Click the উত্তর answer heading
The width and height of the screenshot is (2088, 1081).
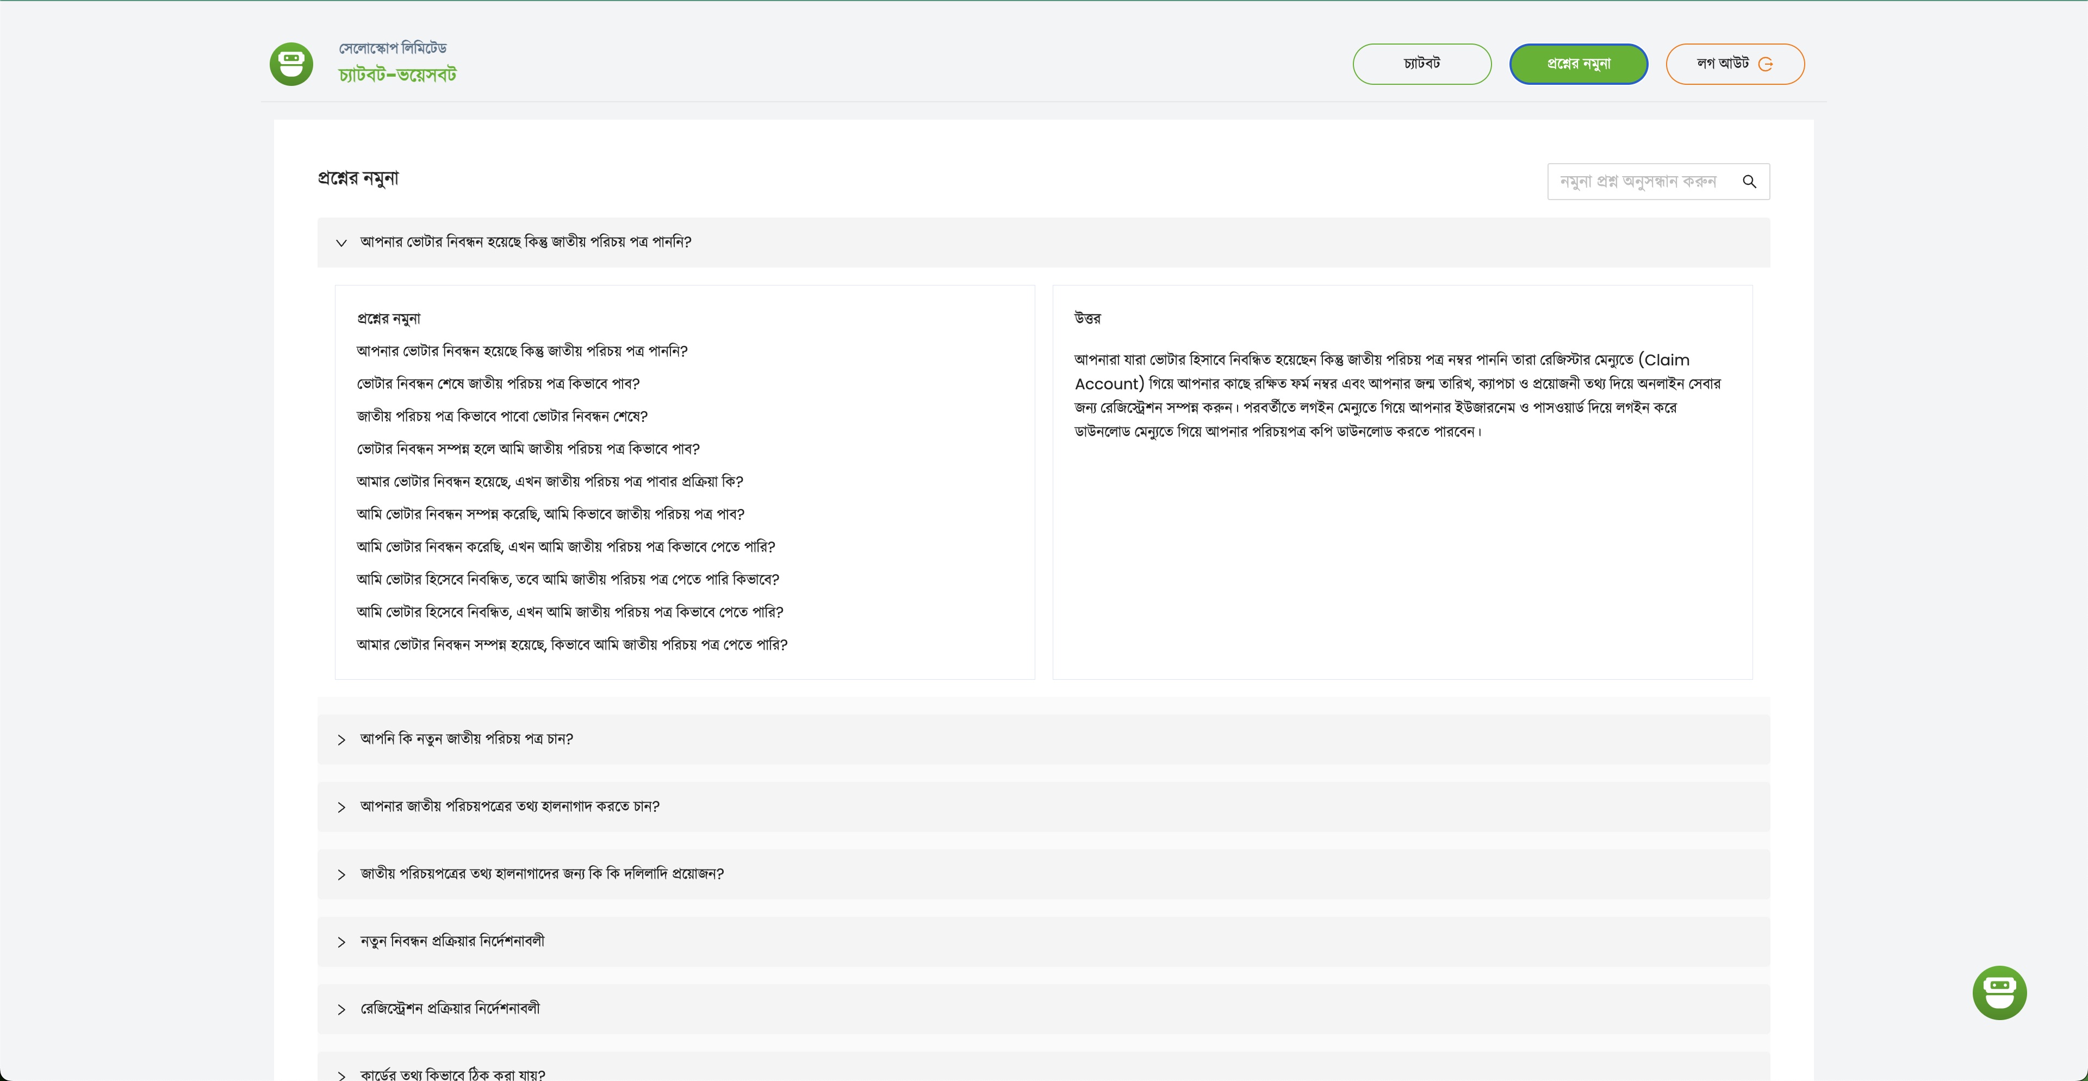pos(1087,319)
